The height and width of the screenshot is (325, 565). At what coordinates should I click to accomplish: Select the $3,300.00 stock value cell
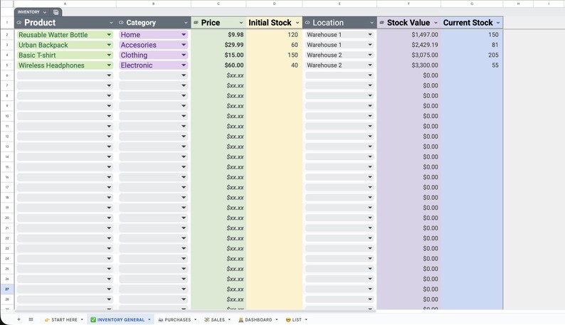coord(409,65)
